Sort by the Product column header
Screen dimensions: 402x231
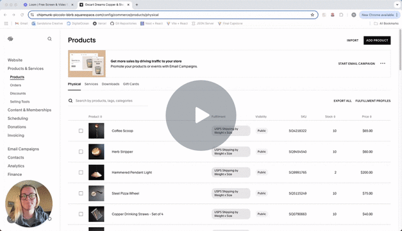(x=95, y=117)
